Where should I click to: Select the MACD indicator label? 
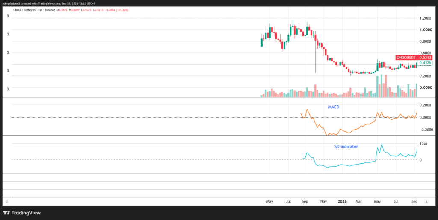(334, 107)
